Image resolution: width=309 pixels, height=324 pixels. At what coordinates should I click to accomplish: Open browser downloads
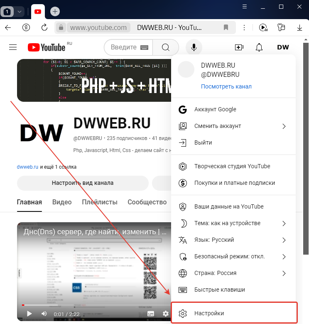(299, 27)
